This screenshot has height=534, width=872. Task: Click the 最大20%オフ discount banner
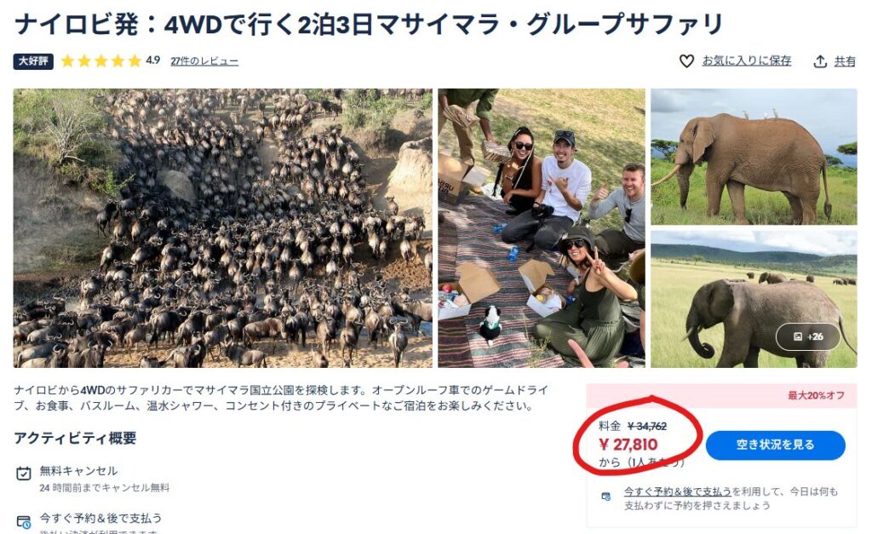(722, 395)
